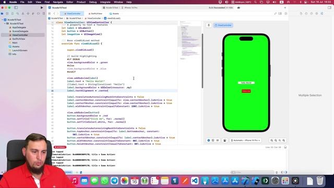334x188 pixels.
Task: Click the viewDidLoad() breadcrumb item
Action: [112, 18]
